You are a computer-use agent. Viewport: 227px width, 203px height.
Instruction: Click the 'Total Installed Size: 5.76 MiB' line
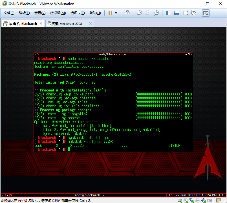click(65, 82)
